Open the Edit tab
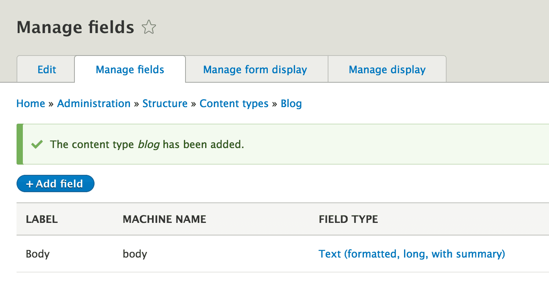Viewport: 549px width, 304px height. 46,70
